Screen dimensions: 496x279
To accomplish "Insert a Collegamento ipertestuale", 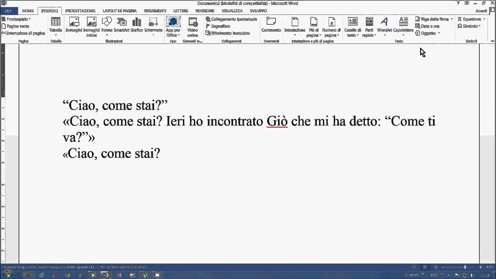I will (x=231, y=19).
